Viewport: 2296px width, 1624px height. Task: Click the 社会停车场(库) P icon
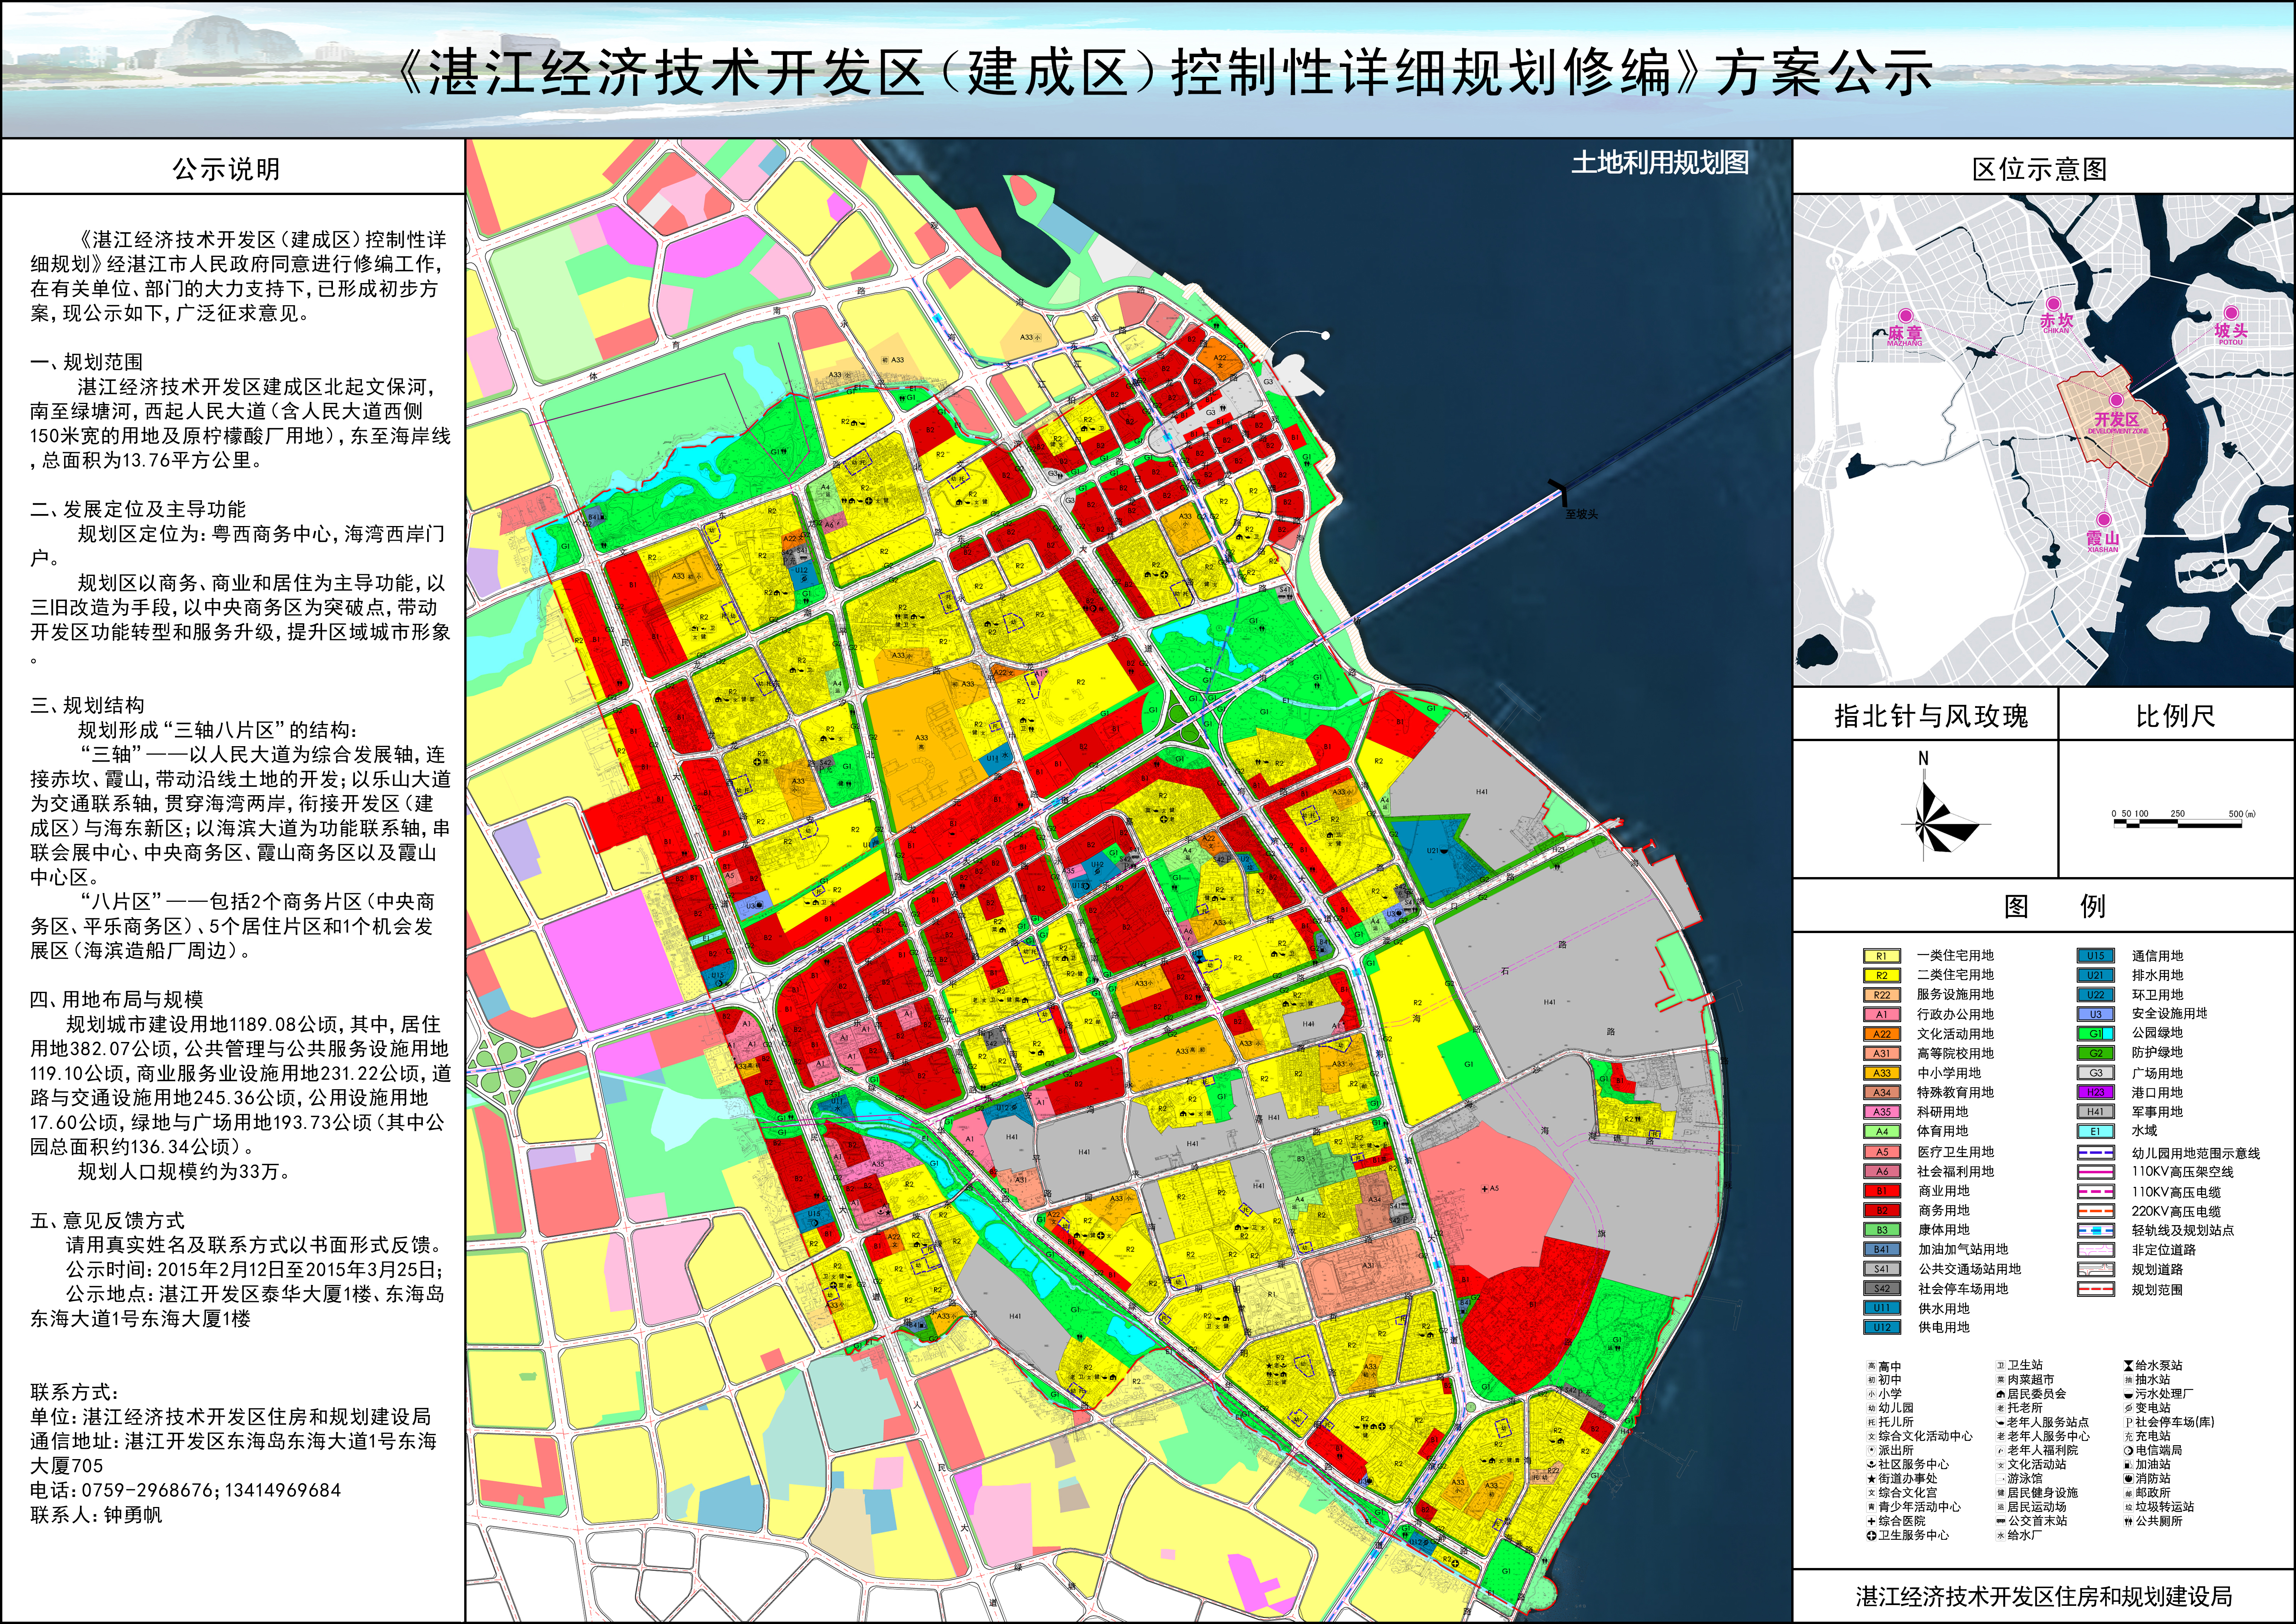pyautogui.click(x=2129, y=1422)
